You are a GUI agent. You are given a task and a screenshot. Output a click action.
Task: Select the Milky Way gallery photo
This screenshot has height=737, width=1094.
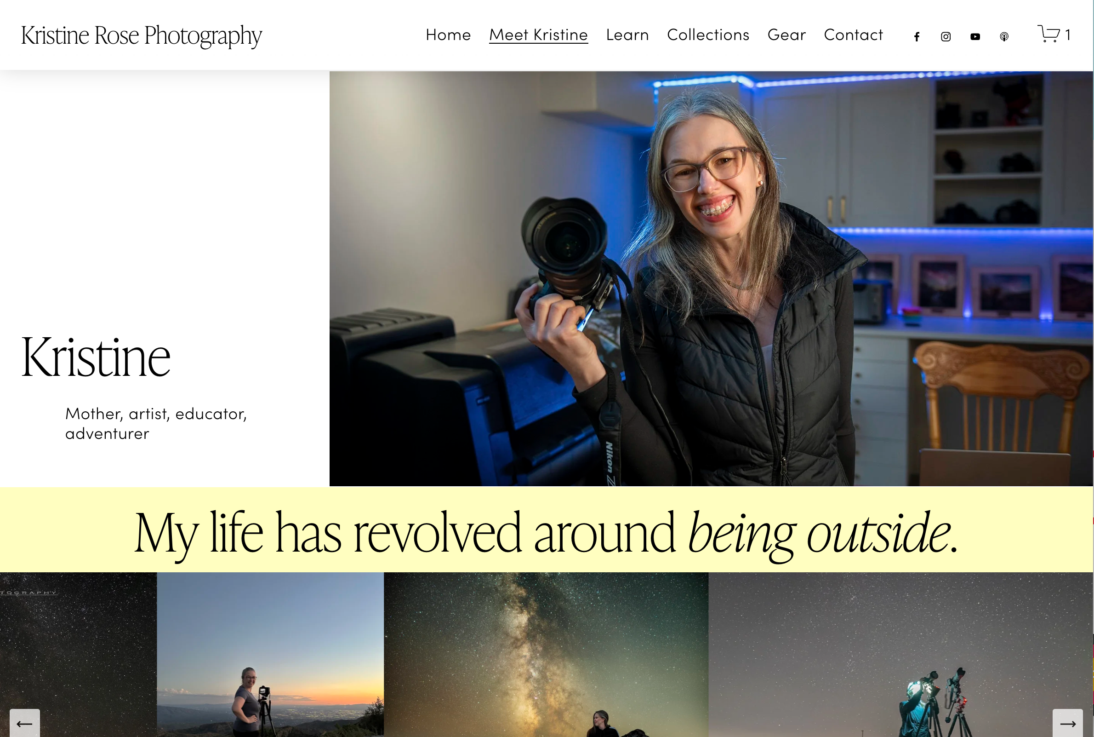pos(546,654)
